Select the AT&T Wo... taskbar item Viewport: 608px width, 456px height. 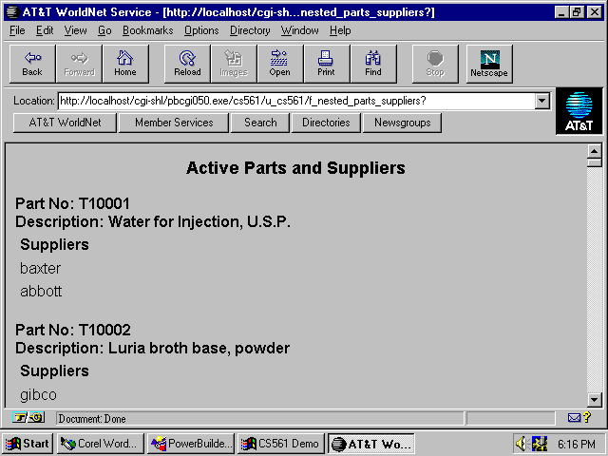pos(371,444)
